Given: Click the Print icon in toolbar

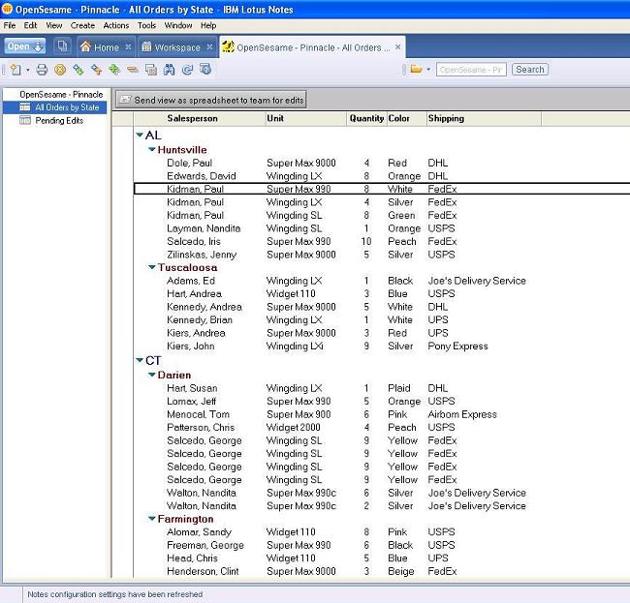Looking at the screenshot, I should 42,70.
